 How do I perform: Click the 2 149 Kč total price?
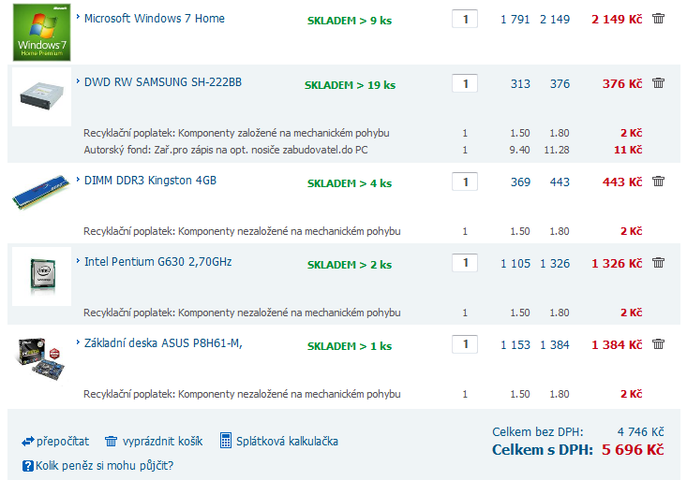click(x=617, y=20)
